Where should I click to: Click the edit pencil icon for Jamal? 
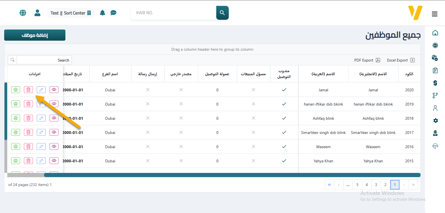coord(41,90)
